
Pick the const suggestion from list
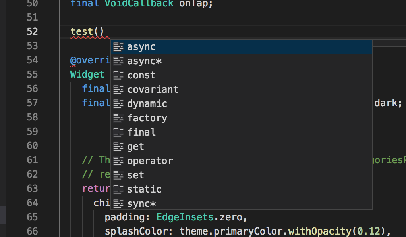(x=242, y=75)
